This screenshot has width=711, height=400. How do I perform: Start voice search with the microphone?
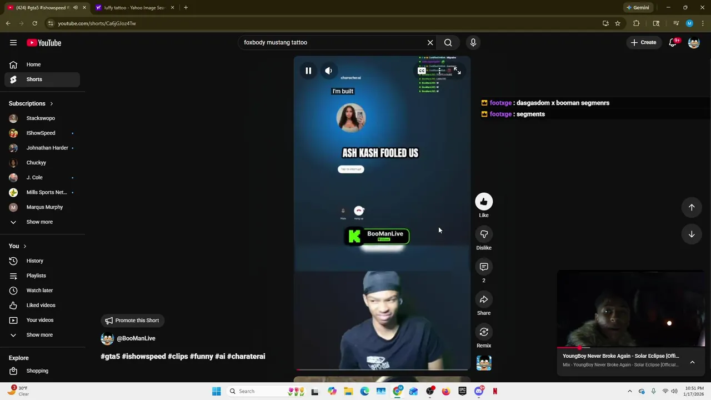[x=473, y=42]
